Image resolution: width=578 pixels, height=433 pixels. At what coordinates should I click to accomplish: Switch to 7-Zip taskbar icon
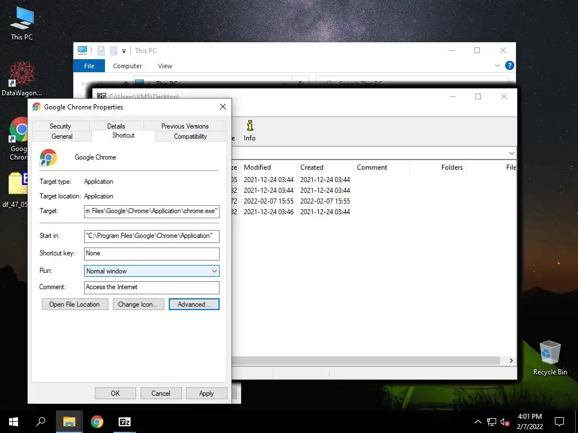[x=124, y=422]
